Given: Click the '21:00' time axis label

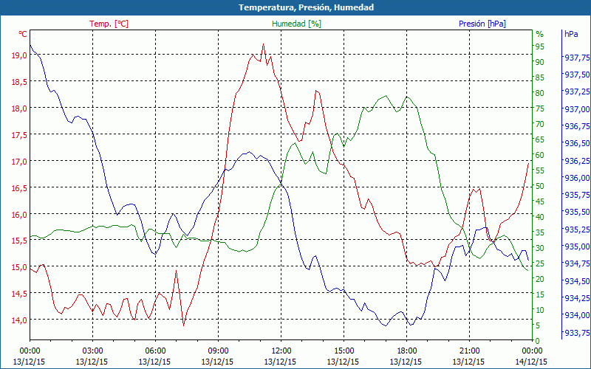Looking at the screenshot, I should click(470, 351).
